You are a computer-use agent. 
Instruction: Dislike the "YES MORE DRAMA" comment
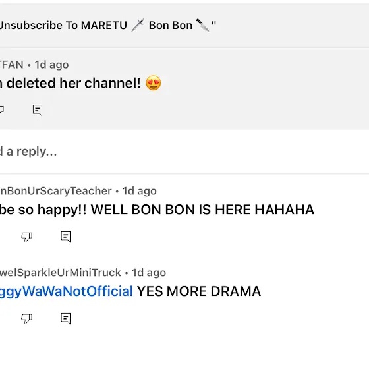click(26, 319)
